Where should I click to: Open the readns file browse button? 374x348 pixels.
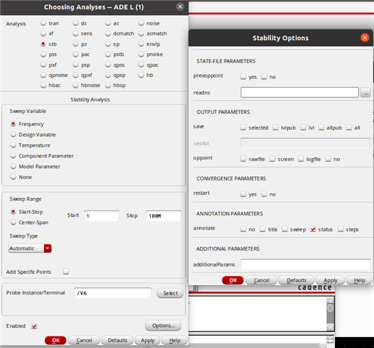point(365,93)
